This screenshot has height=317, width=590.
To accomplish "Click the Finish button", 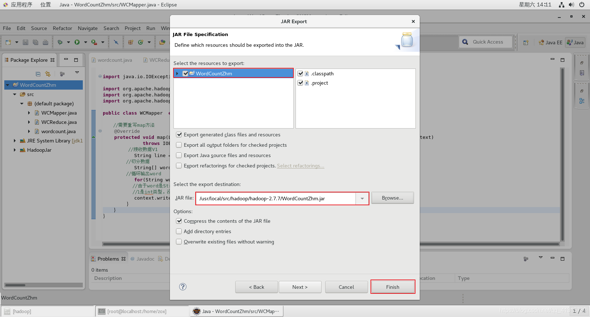I will (393, 287).
